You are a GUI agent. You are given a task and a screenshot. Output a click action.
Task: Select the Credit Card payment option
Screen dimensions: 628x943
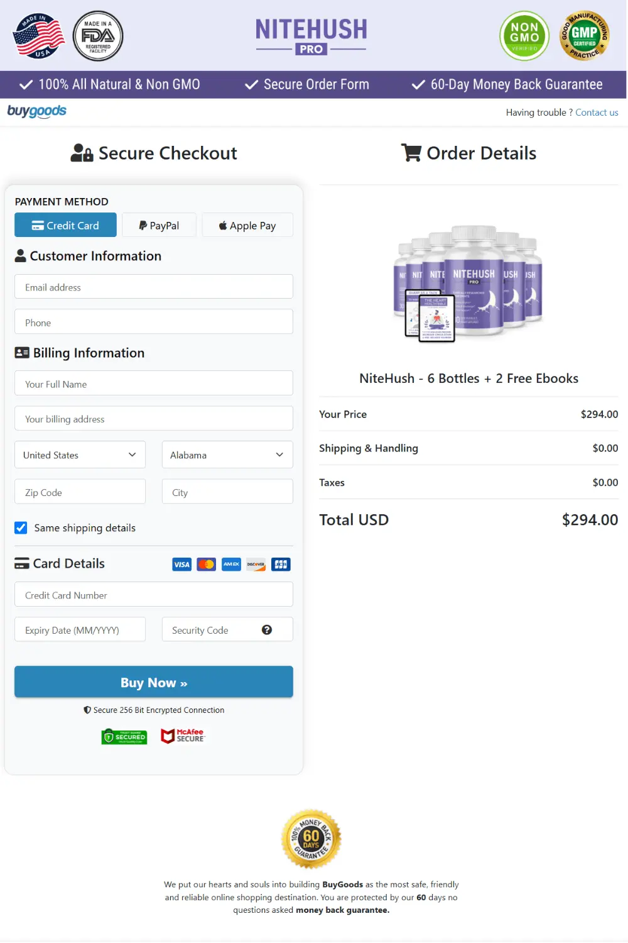(x=65, y=225)
